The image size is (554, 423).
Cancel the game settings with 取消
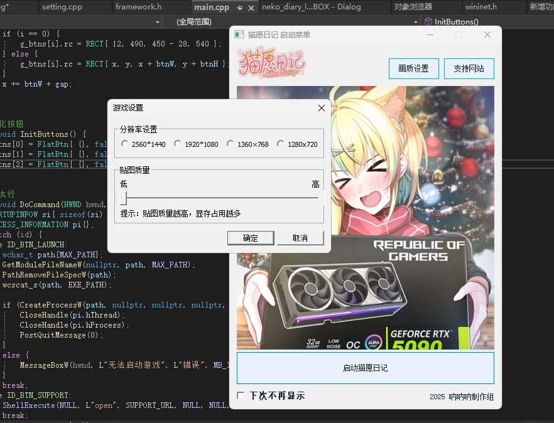pos(300,238)
